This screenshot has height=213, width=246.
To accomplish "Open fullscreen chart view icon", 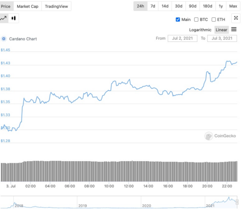I will point(236,18).
